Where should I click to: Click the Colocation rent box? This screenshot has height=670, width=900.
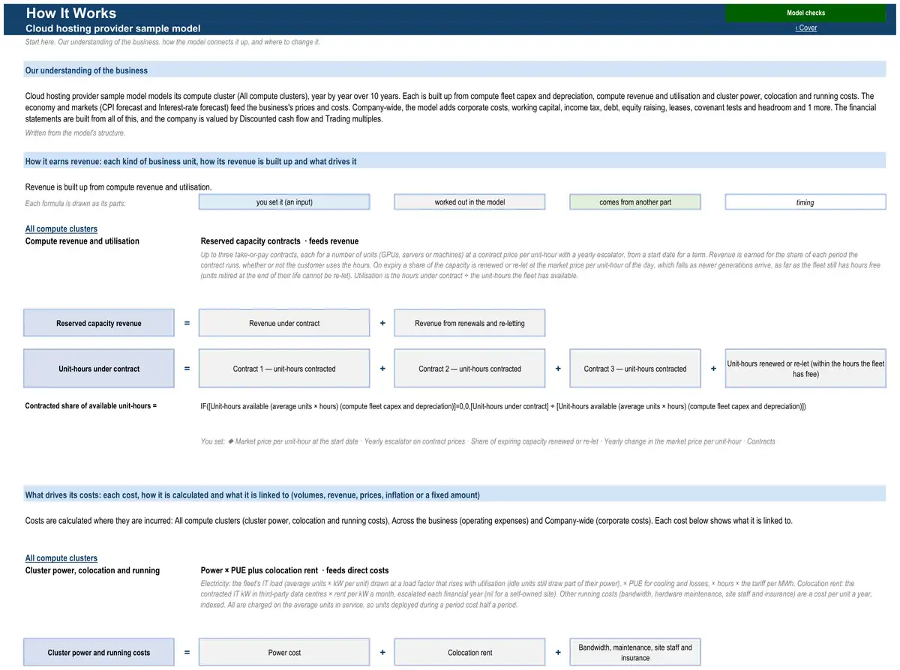(469, 652)
